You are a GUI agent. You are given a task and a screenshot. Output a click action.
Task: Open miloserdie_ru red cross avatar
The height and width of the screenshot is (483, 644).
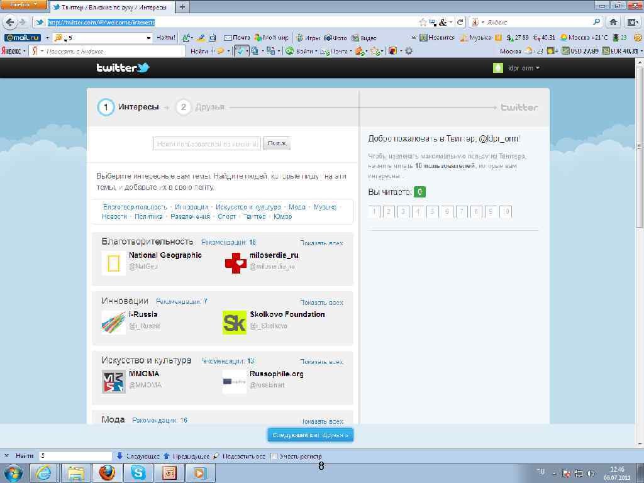[235, 263]
